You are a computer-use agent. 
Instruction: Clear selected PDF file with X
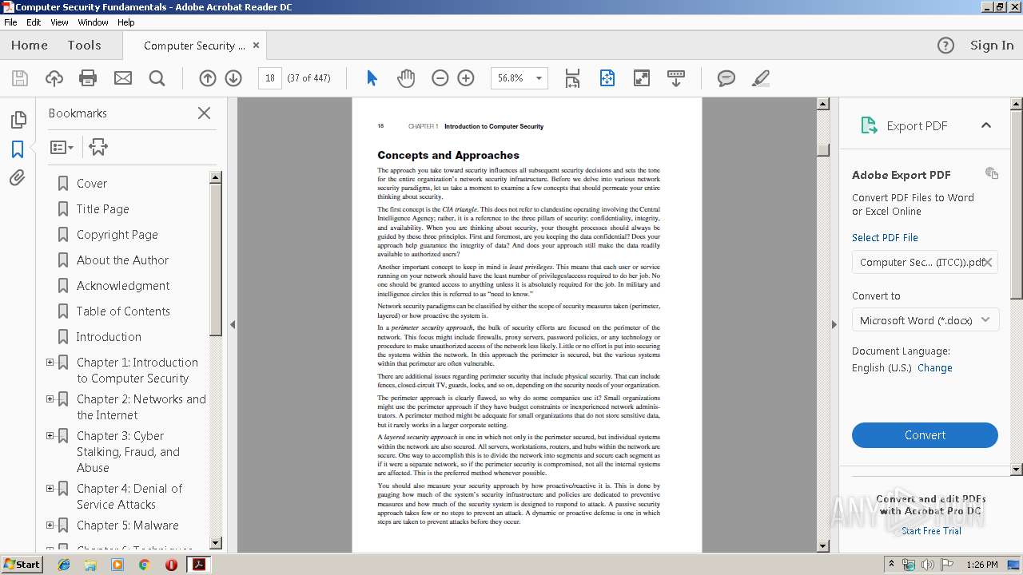(x=988, y=262)
